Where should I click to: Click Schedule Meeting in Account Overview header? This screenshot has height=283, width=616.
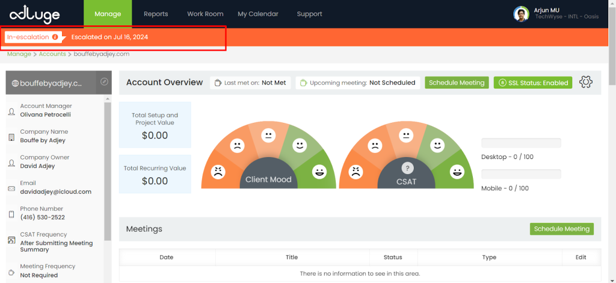pos(457,82)
